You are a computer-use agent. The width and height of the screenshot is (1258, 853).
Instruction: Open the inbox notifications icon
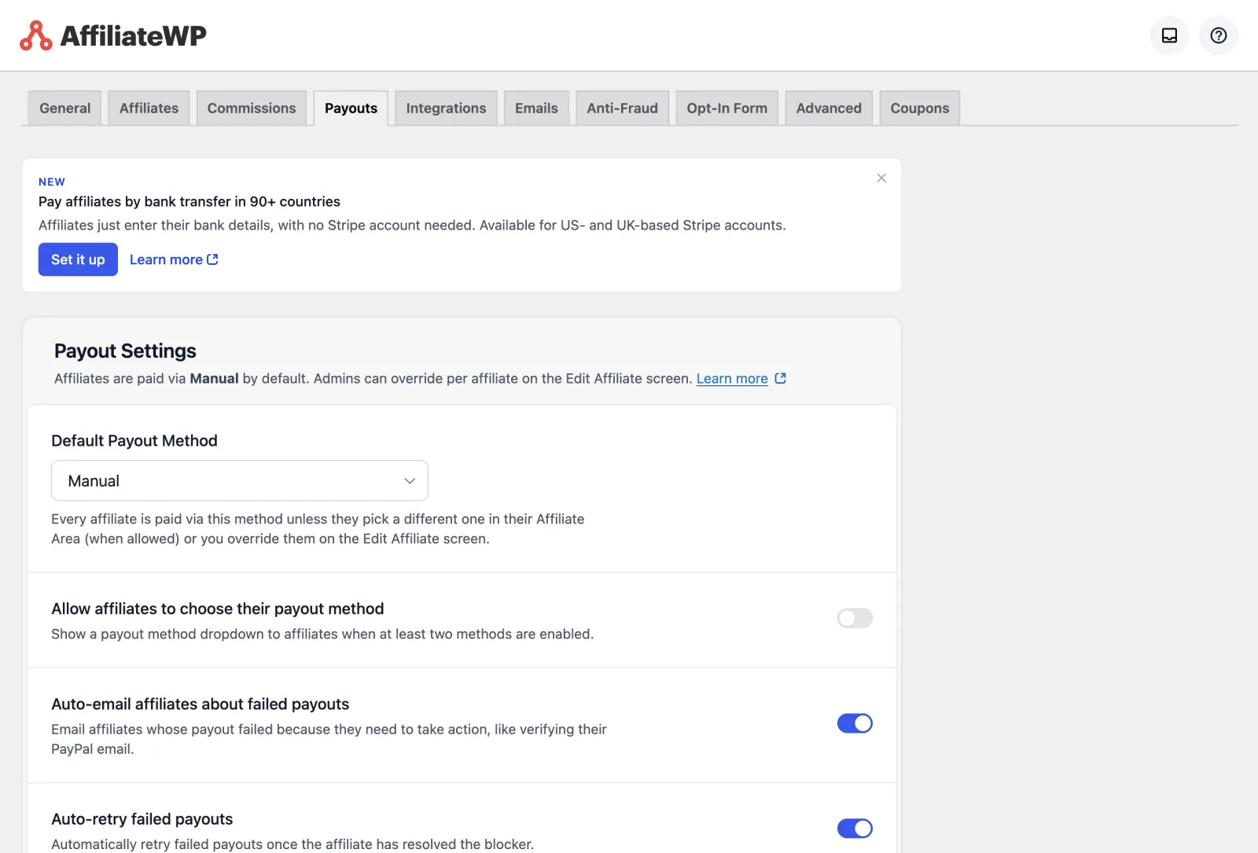tap(1169, 35)
